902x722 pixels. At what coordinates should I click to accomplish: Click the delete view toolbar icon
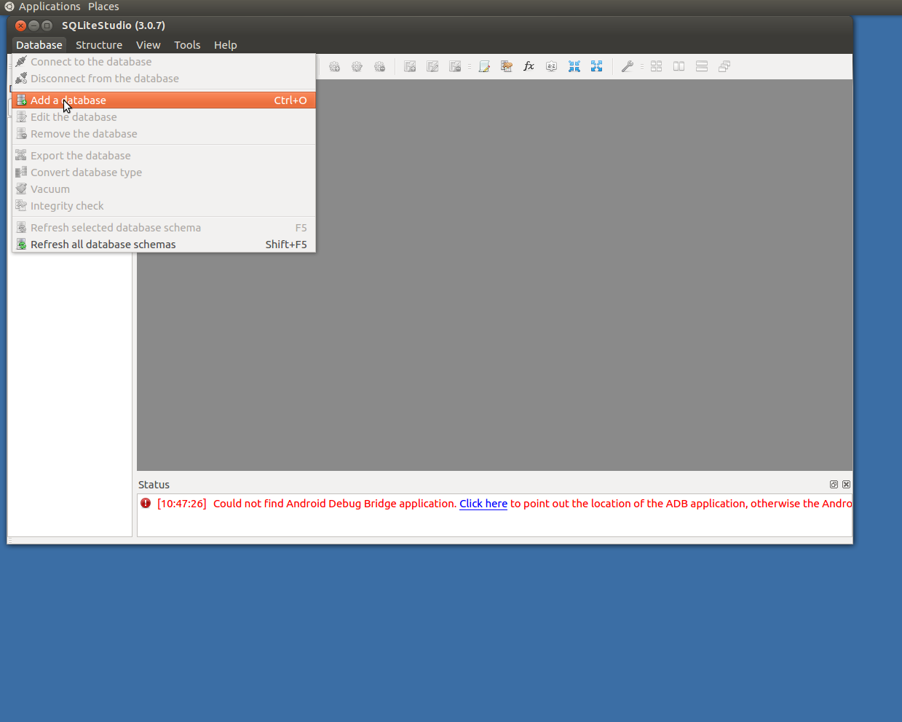click(455, 66)
